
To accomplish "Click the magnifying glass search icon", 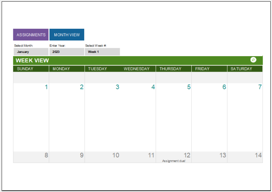I will coord(253,60).
